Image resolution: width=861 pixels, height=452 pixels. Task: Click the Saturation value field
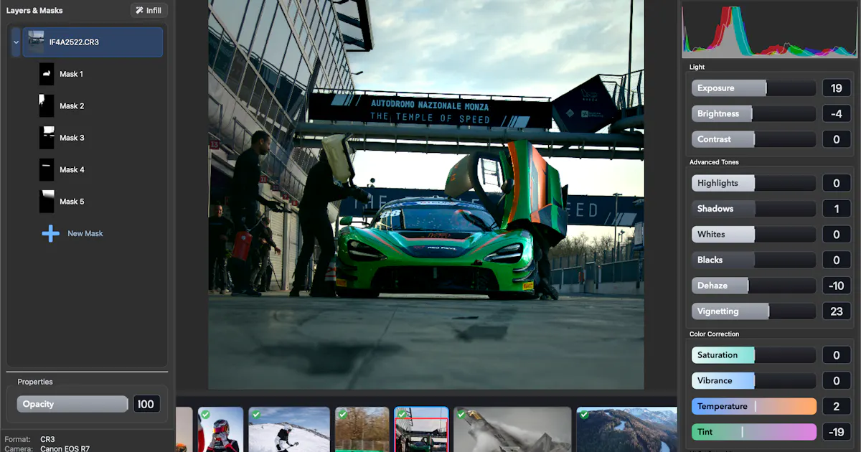[x=837, y=355]
